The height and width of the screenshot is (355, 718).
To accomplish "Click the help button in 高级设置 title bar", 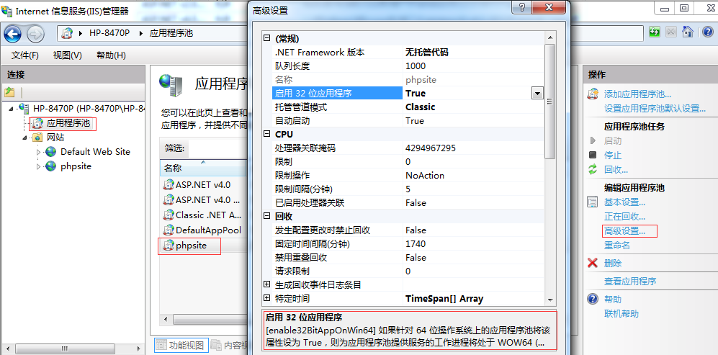I will [x=523, y=8].
